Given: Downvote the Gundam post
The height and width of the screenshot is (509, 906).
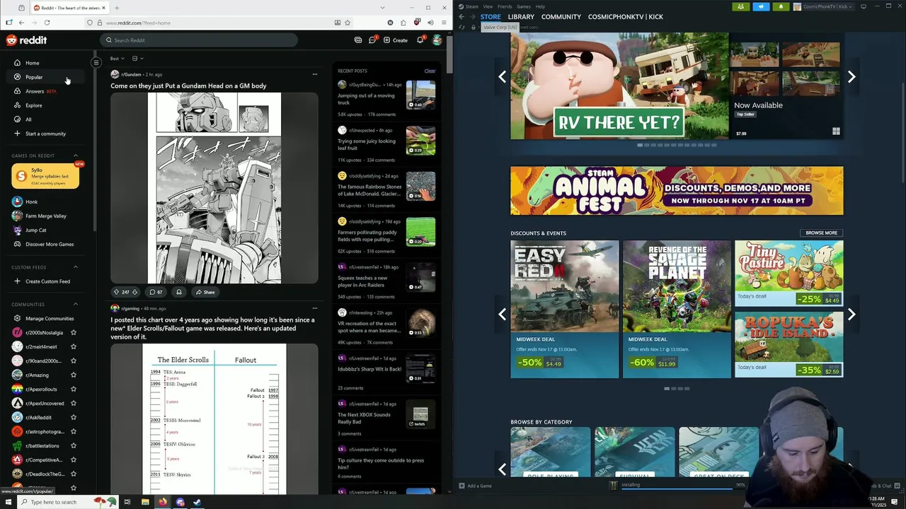Looking at the screenshot, I should [x=134, y=292].
